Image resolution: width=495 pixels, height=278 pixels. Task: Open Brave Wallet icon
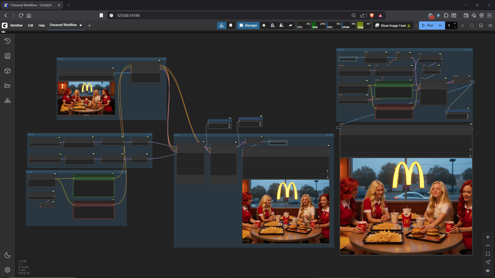pyautogui.click(x=466, y=15)
